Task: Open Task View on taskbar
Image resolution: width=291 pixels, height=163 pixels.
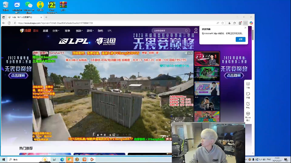Action: click(x=54, y=159)
